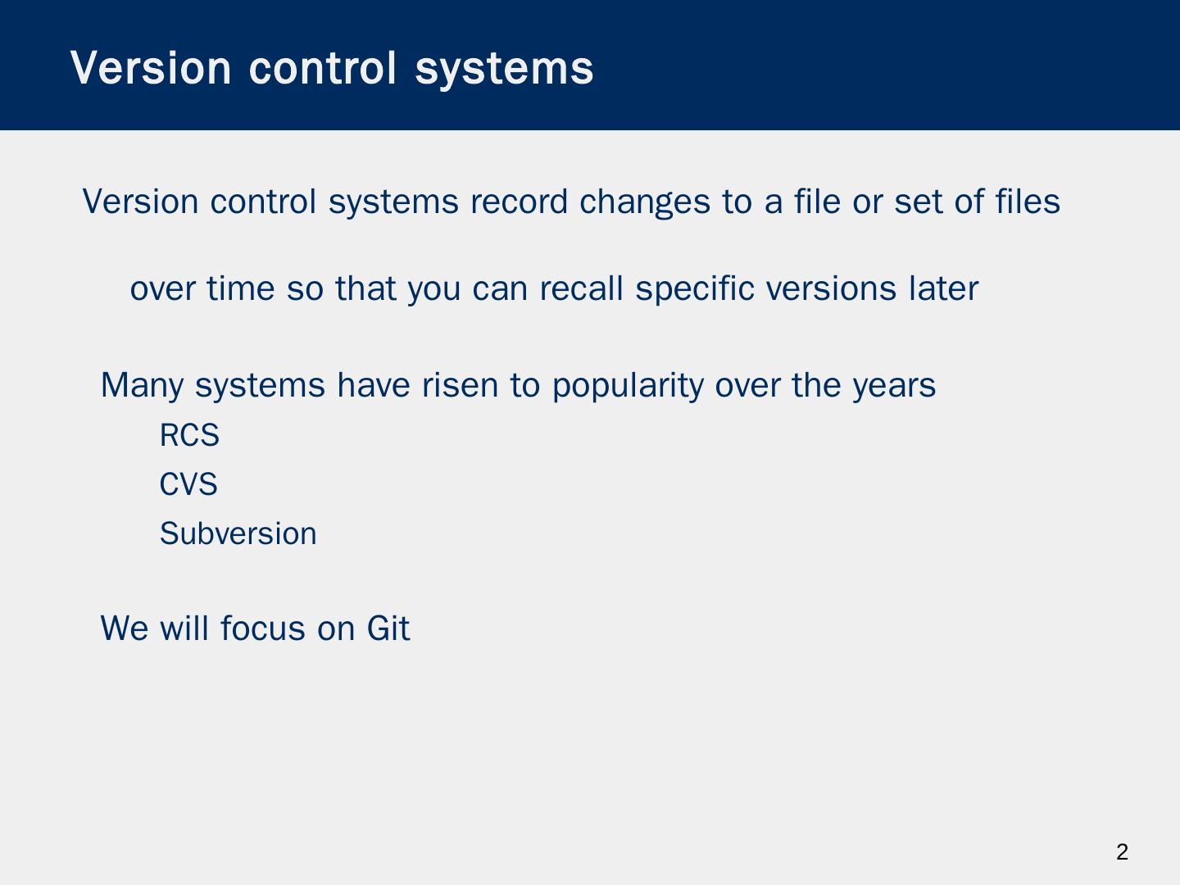Select the Subversion list item
The image size is (1180, 885).
[238, 533]
